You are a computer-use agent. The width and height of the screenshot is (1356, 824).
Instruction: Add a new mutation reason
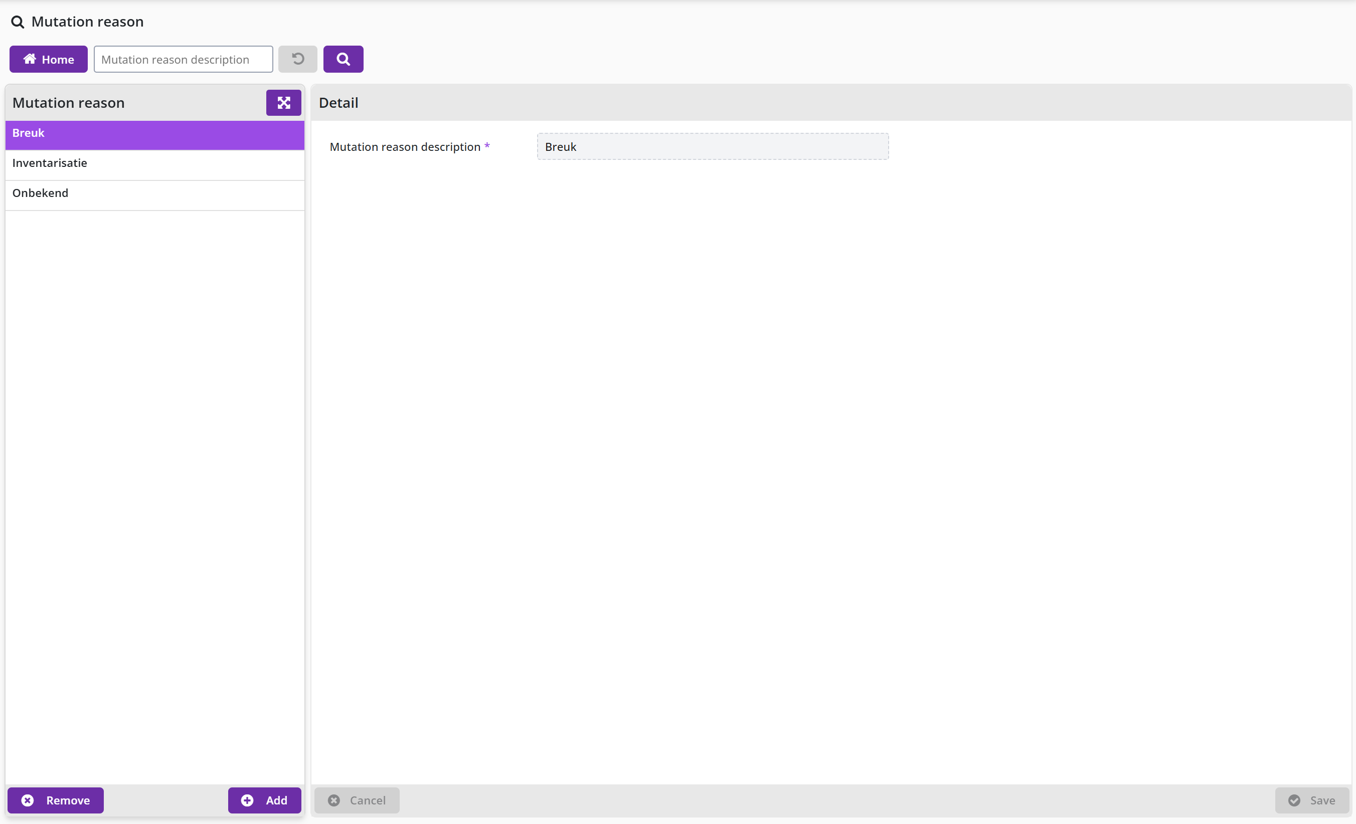click(x=265, y=800)
